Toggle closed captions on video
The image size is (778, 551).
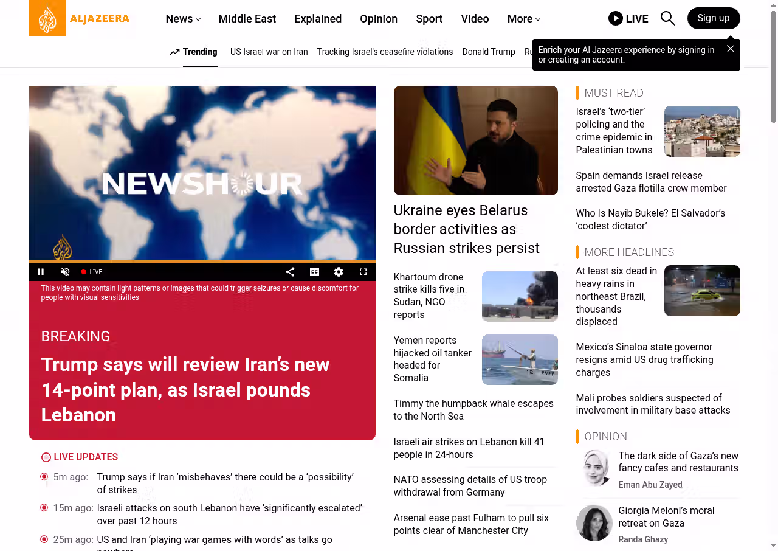pyautogui.click(x=314, y=272)
